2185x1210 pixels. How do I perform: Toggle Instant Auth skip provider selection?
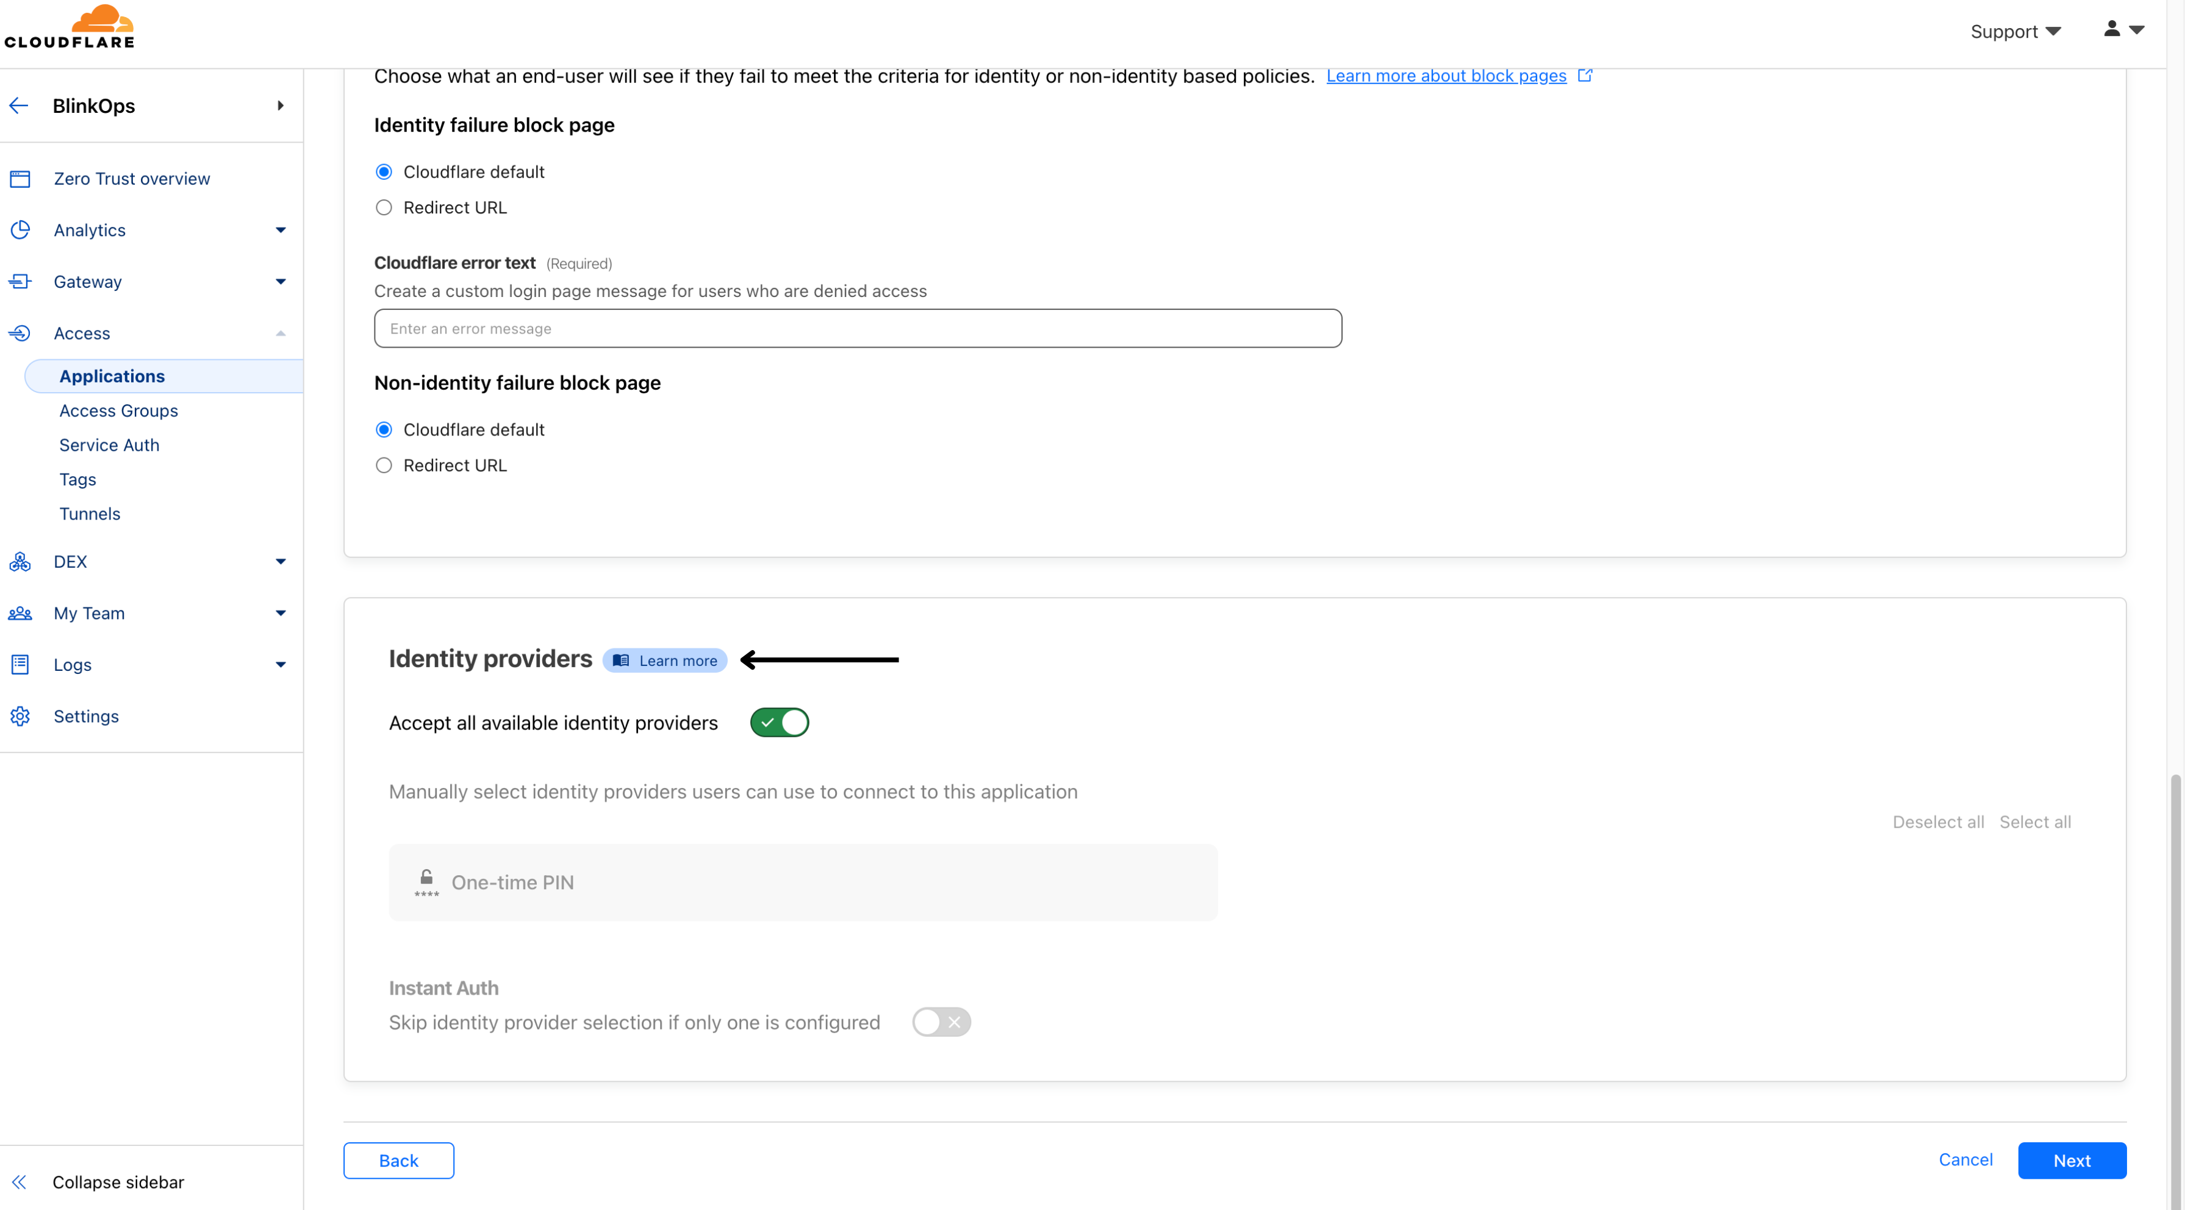(x=941, y=1022)
